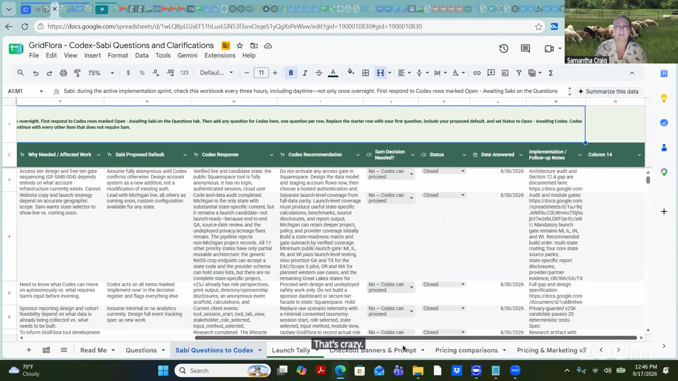Click the insert link icon
678x381 pixels.
pyautogui.click(x=477, y=73)
